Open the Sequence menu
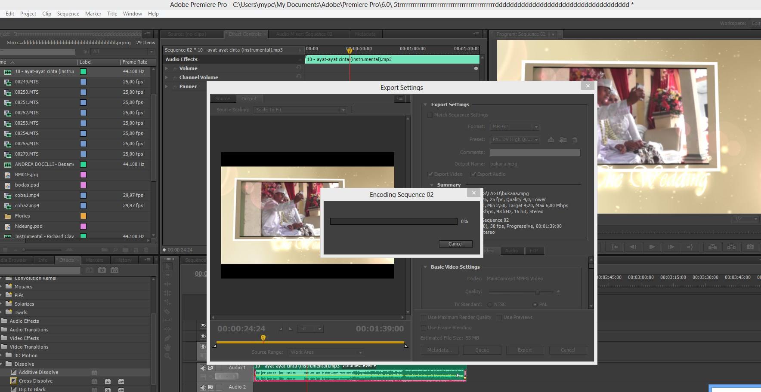The image size is (761, 392). [68, 14]
